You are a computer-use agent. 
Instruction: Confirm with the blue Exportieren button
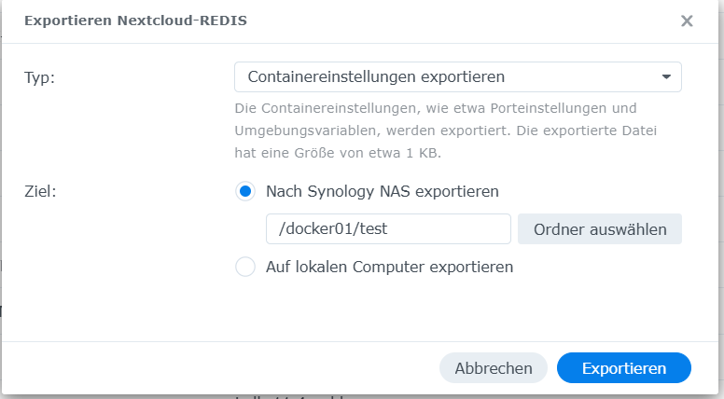pos(623,368)
